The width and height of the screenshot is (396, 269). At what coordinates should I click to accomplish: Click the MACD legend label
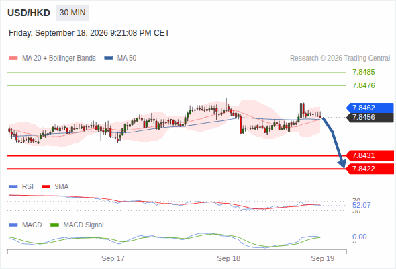tap(32, 225)
